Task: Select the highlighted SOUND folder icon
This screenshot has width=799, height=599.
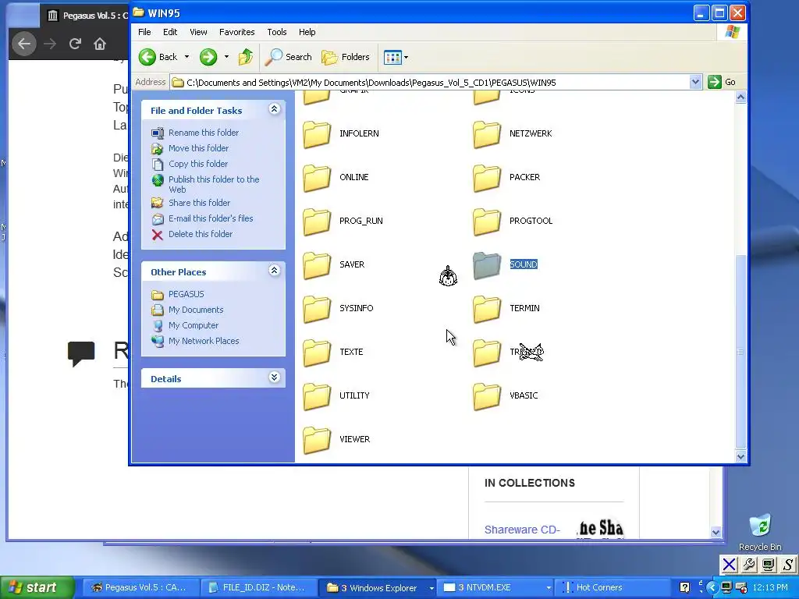Action: point(487,266)
